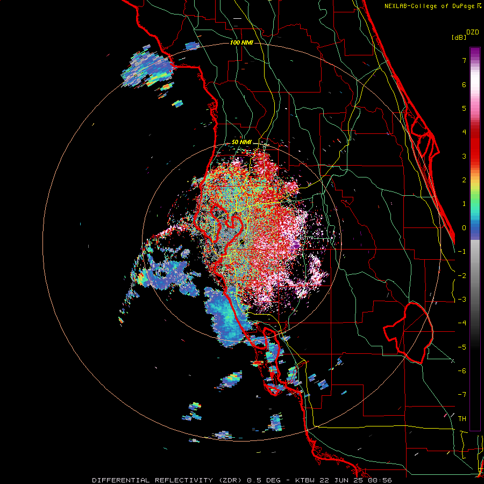Click the color scale value -6
Viewport: 484px width, 484px height.
[x=462, y=371]
